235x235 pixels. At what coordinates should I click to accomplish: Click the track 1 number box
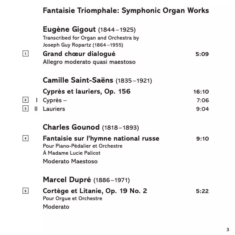(26, 54)
